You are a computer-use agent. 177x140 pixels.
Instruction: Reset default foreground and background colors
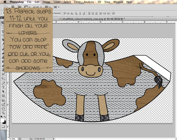(x=1, y=117)
